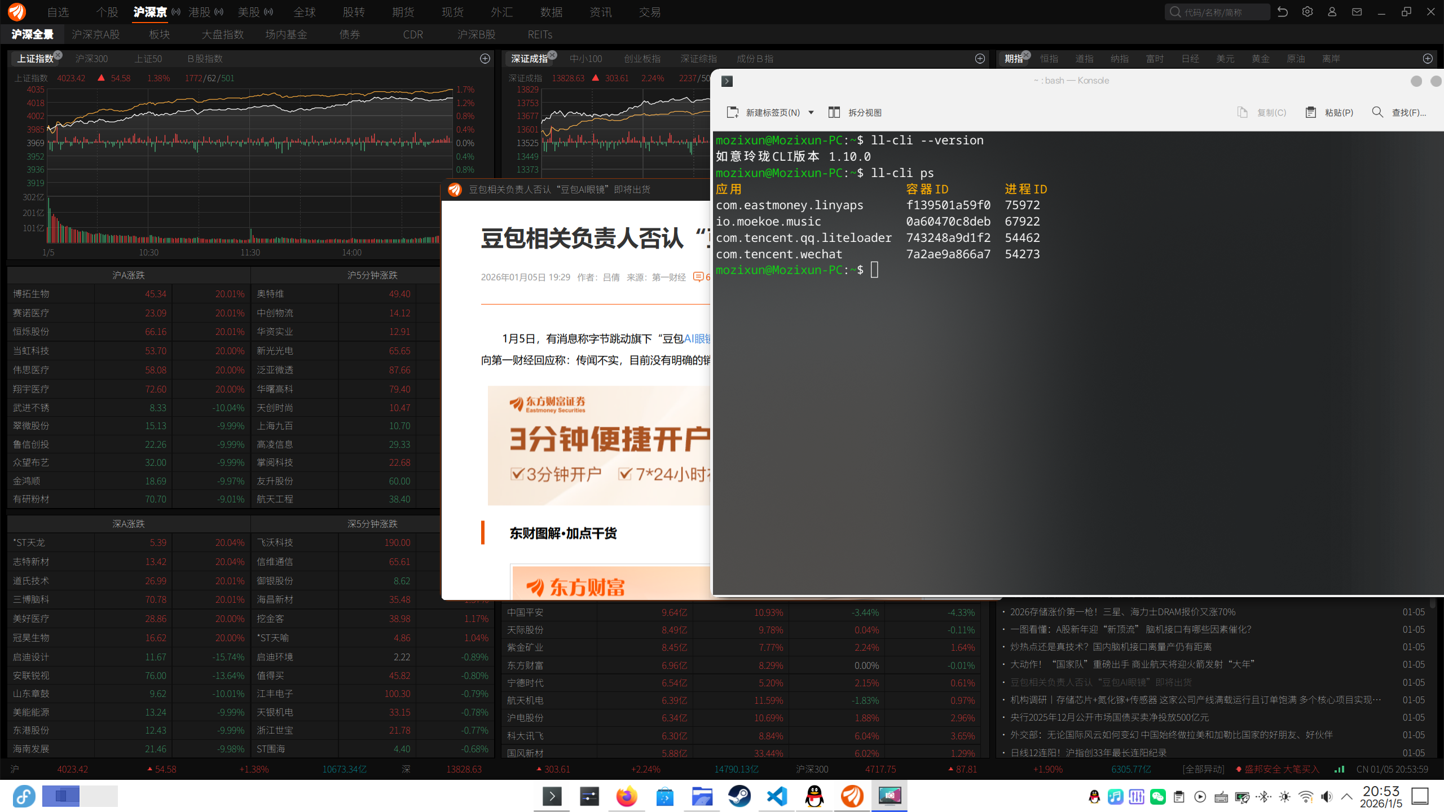1444x812 pixels.
Task: Click [全部异动] link in status bar
Action: point(1203,769)
